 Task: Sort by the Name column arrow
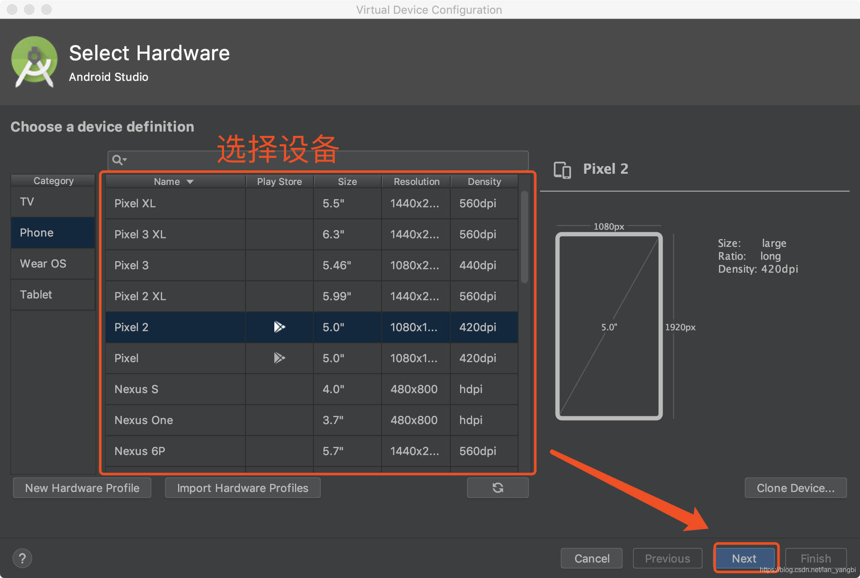click(x=190, y=182)
